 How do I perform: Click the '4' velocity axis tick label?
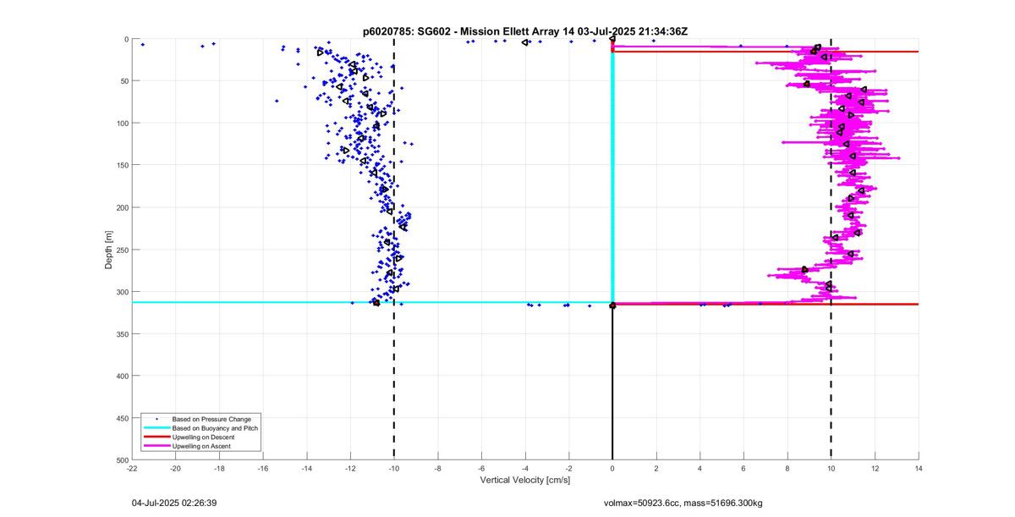click(x=700, y=468)
